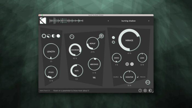The image size is (192, 108).
Task: Select the empty ring mode icon above LENGTH
Action: click(x=44, y=36)
